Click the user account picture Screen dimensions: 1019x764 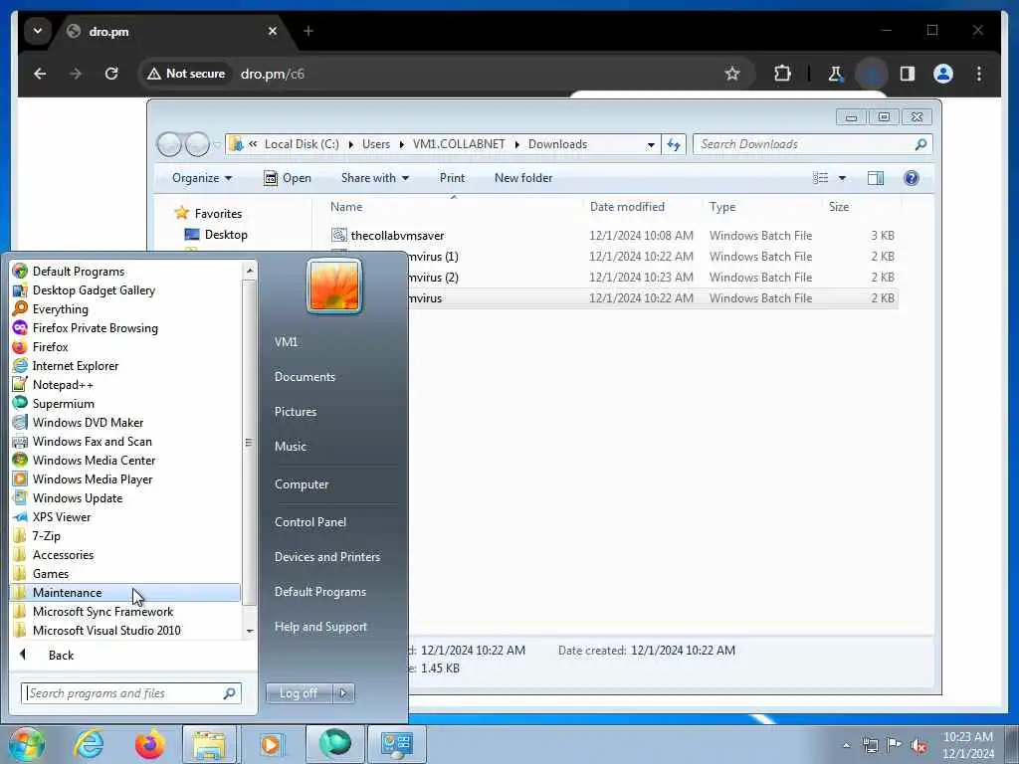click(x=334, y=286)
